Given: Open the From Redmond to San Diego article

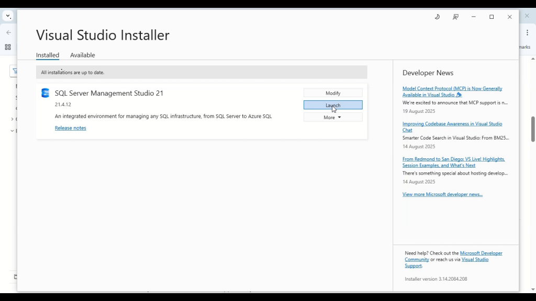Looking at the screenshot, I should coord(454,162).
